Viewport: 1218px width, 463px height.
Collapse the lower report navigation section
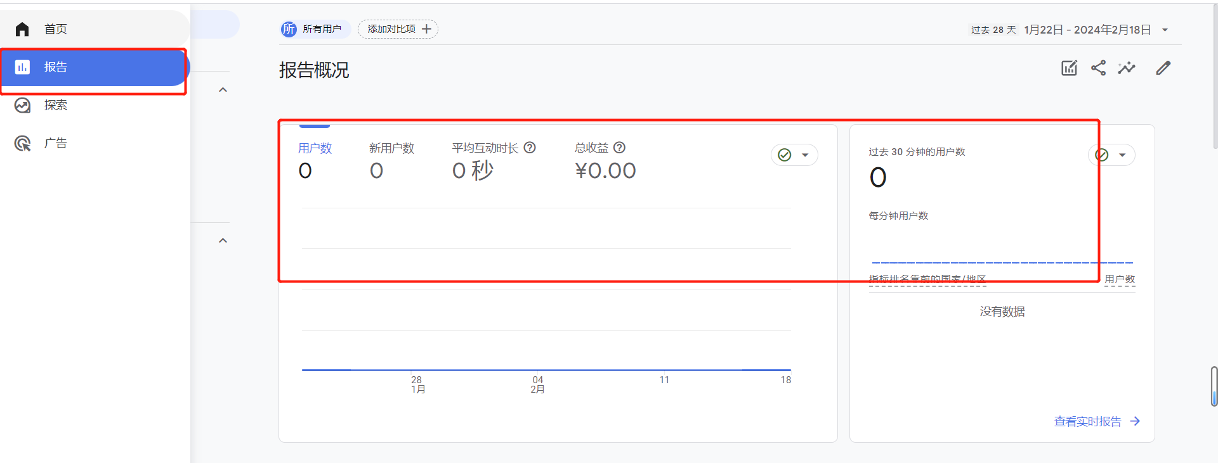[x=223, y=241]
